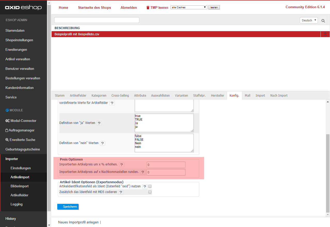Delete the Beispielprofil using trash icon

tap(325, 34)
